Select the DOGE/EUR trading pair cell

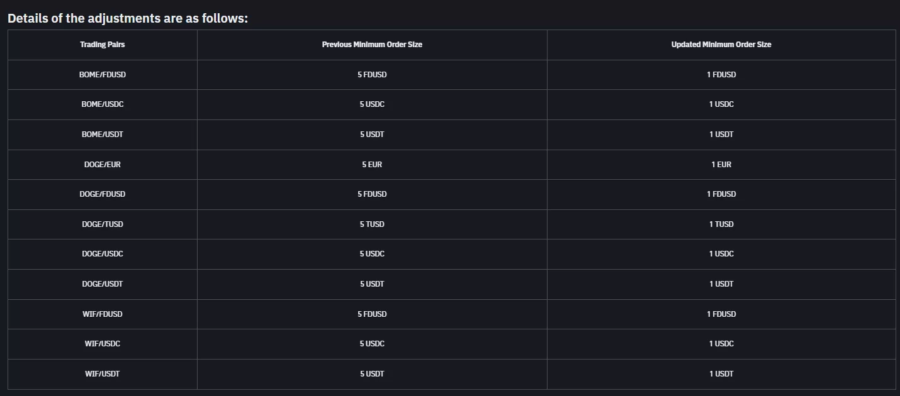click(103, 165)
